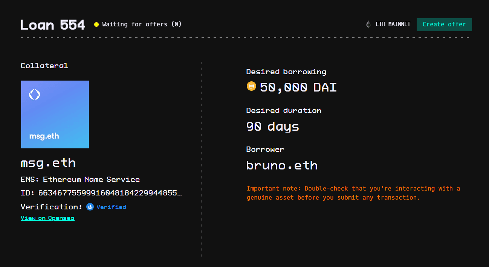Click the truncated token ID 663467755999...
The height and width of the screenshot is (267, 489).
(110, 193)
